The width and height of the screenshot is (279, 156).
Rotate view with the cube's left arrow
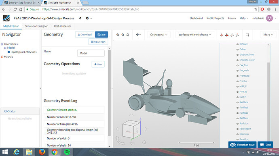pos(117,129)
